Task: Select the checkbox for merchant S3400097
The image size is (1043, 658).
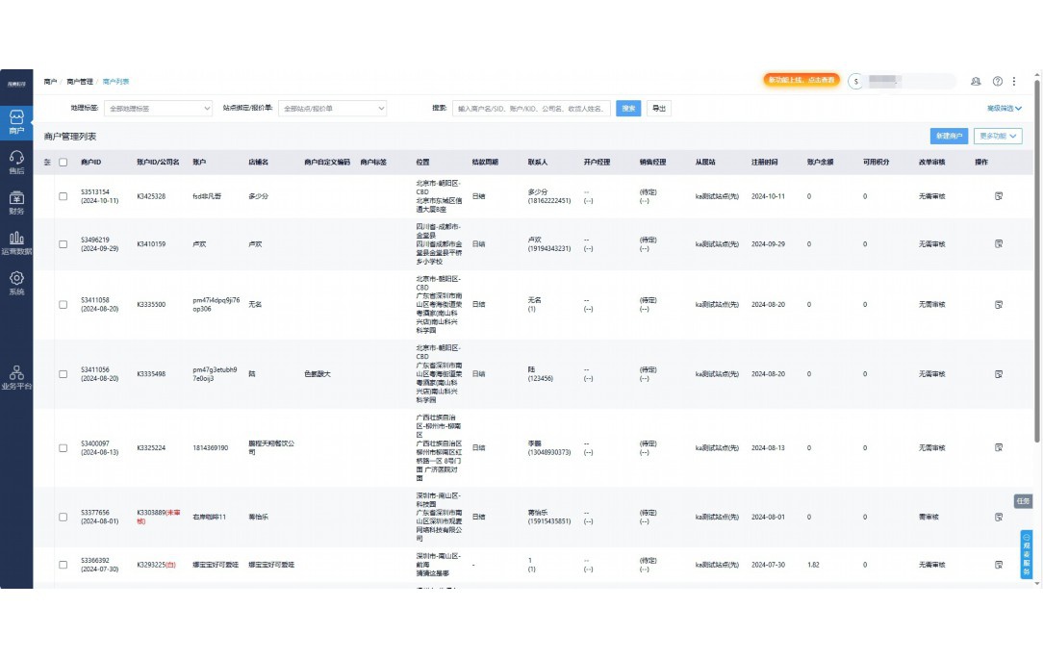Action: point(64,448)
